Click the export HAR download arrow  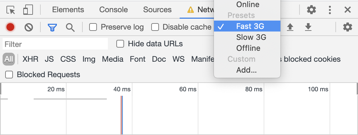click(308, 27)
